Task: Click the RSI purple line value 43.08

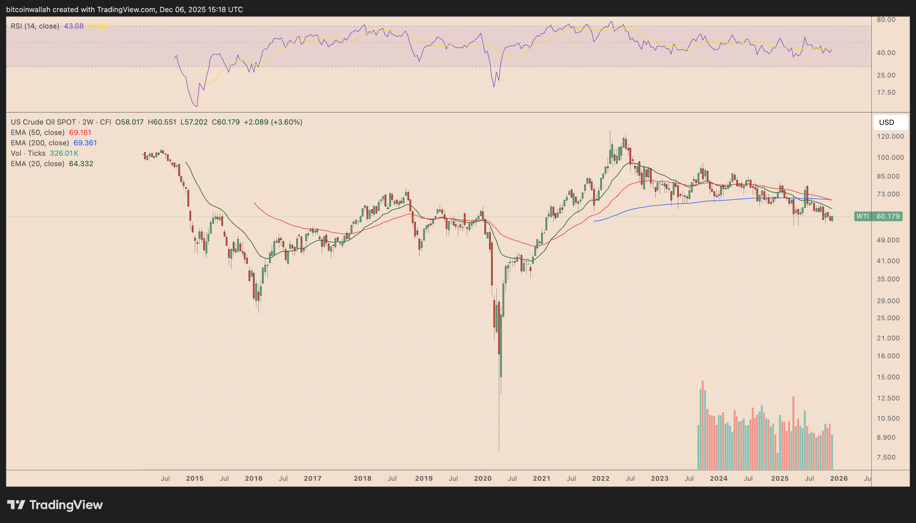Action: 73,26
